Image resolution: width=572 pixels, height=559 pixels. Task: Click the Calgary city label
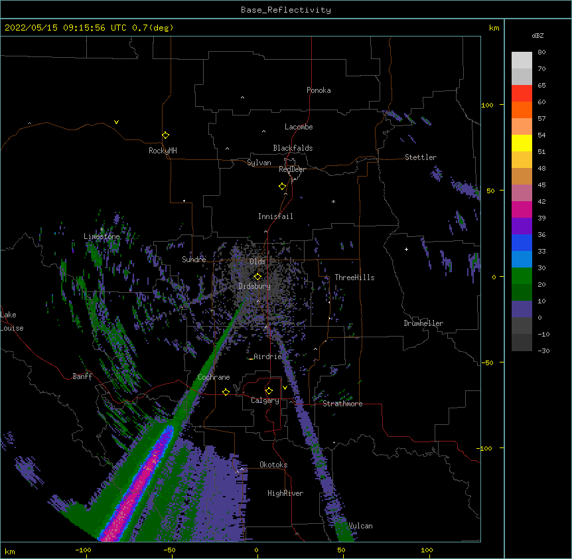pos(265,400)
